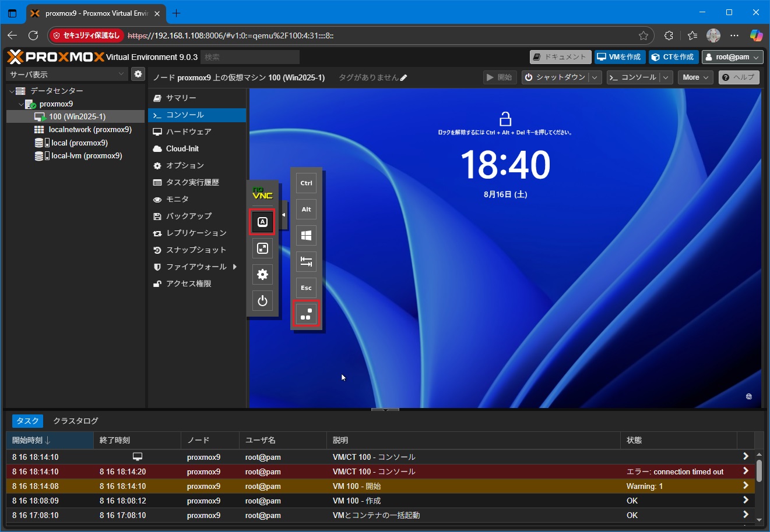Edit tags with the pencil icon
The height and width of the screenshot is (532, 770).
404,77
